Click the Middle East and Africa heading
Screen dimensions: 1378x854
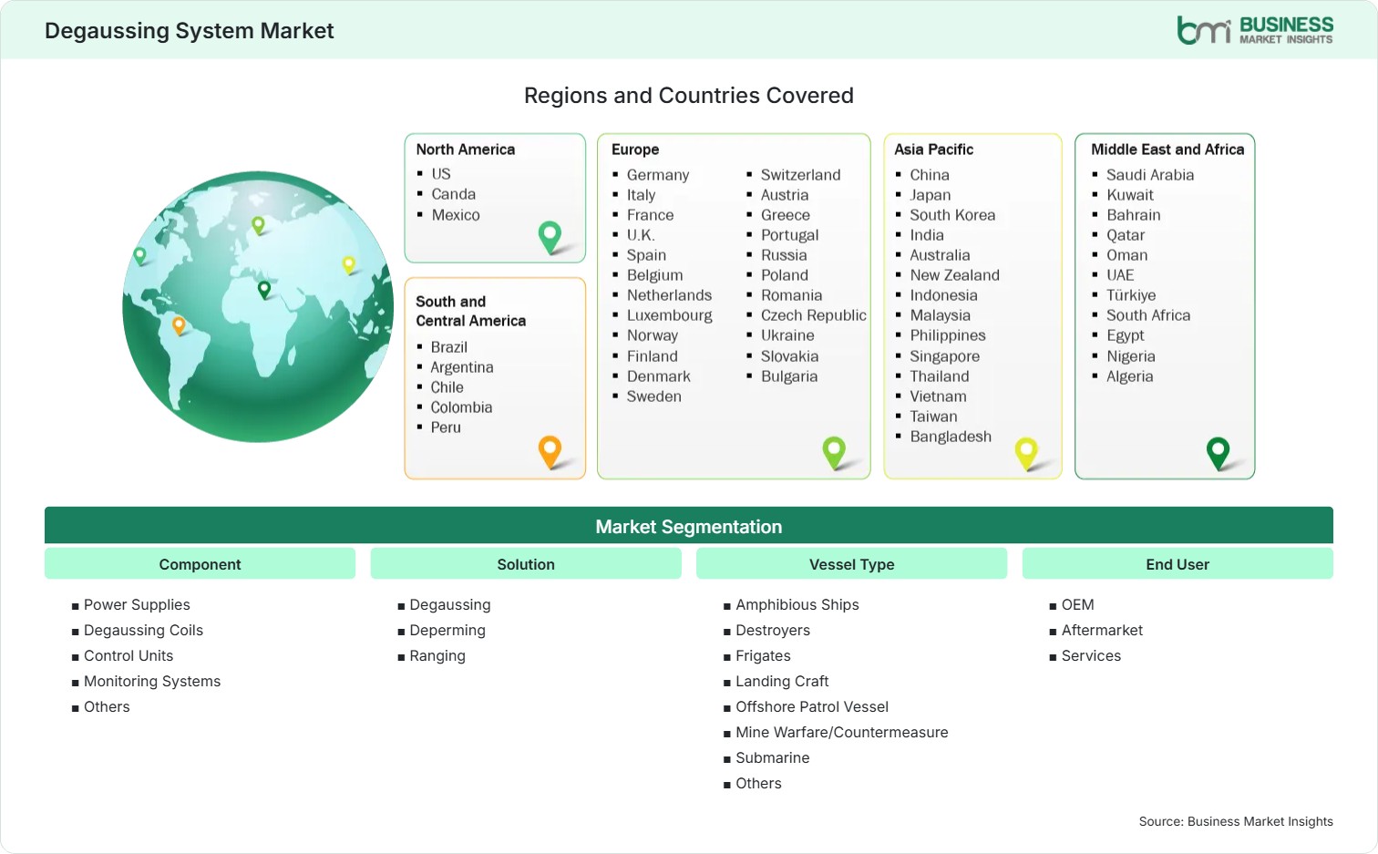point(1167,149)
